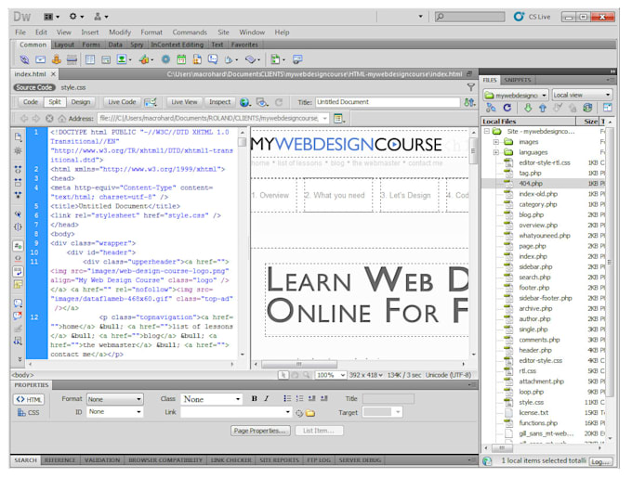This screenshot has height=478, width=632.
Task: Open the Local view dropdown
Action: tap(582, 95)
